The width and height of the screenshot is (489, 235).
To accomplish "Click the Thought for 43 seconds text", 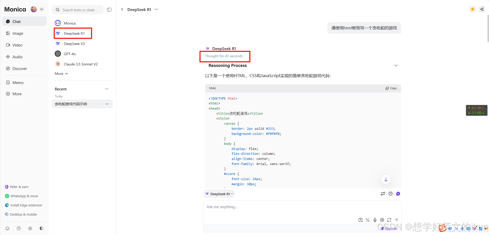I will [224, 56].
